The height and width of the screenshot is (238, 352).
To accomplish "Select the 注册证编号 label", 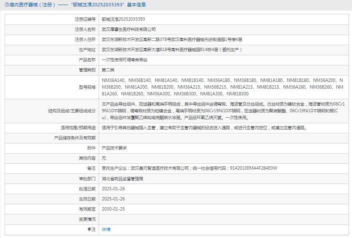I will (85, 19).
